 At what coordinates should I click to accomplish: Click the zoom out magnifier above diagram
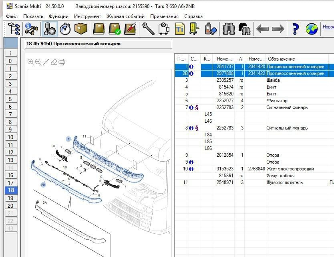(38, 62)
